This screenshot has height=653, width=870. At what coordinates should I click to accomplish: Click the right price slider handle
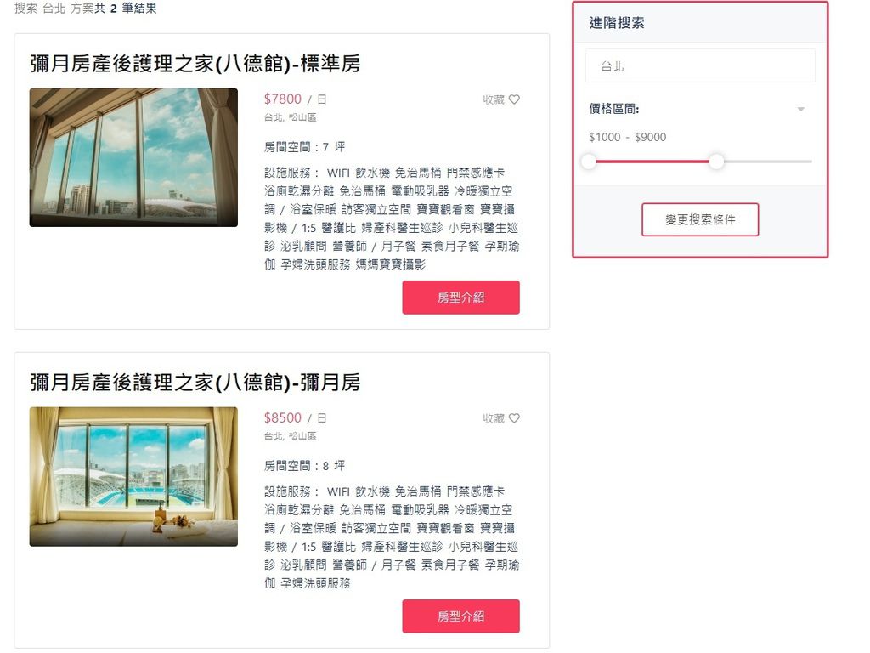tap(717, 162)
